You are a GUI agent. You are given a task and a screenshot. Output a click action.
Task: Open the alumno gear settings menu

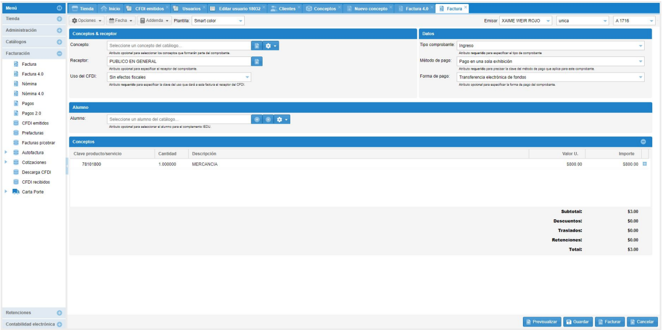[282, 119]
